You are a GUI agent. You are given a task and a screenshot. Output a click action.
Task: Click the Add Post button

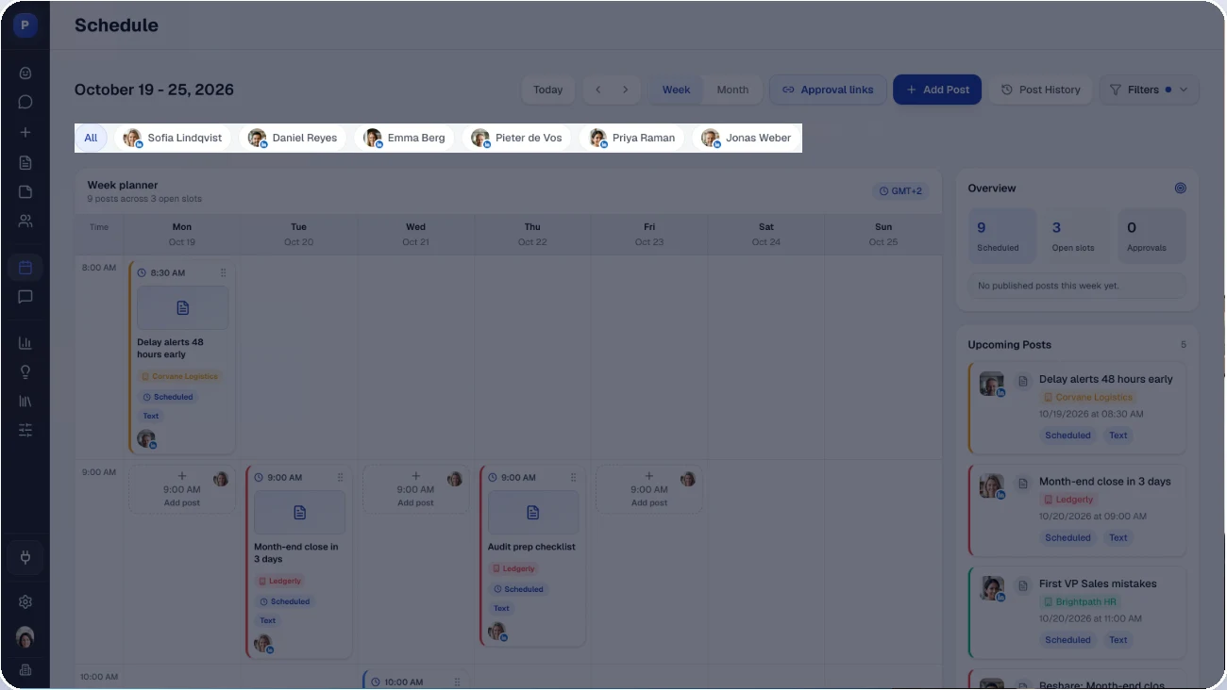(937, 90)
